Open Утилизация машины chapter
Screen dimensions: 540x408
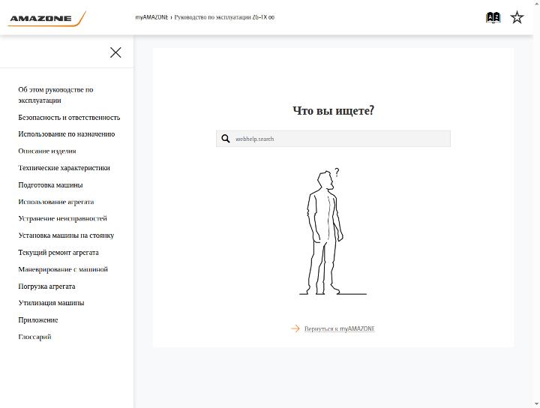[51, 303]
